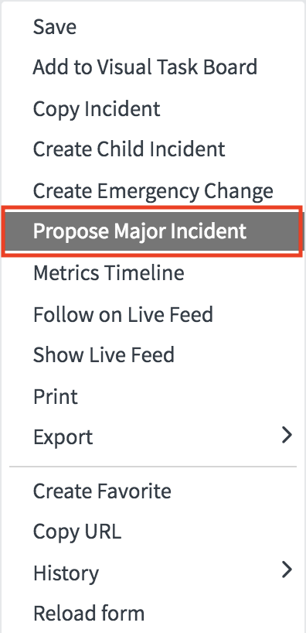Open the Export menu label
The width and height of the screenshot is (306, 633).
coord(63,437)
